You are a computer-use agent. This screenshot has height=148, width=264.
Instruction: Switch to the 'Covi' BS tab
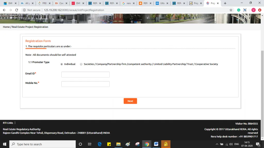60,3
